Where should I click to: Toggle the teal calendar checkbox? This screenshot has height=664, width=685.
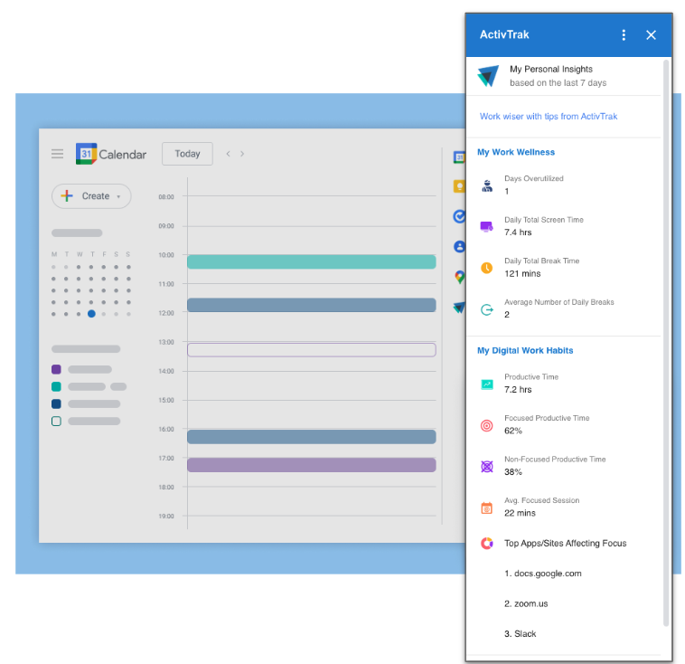tap(56, 386)
